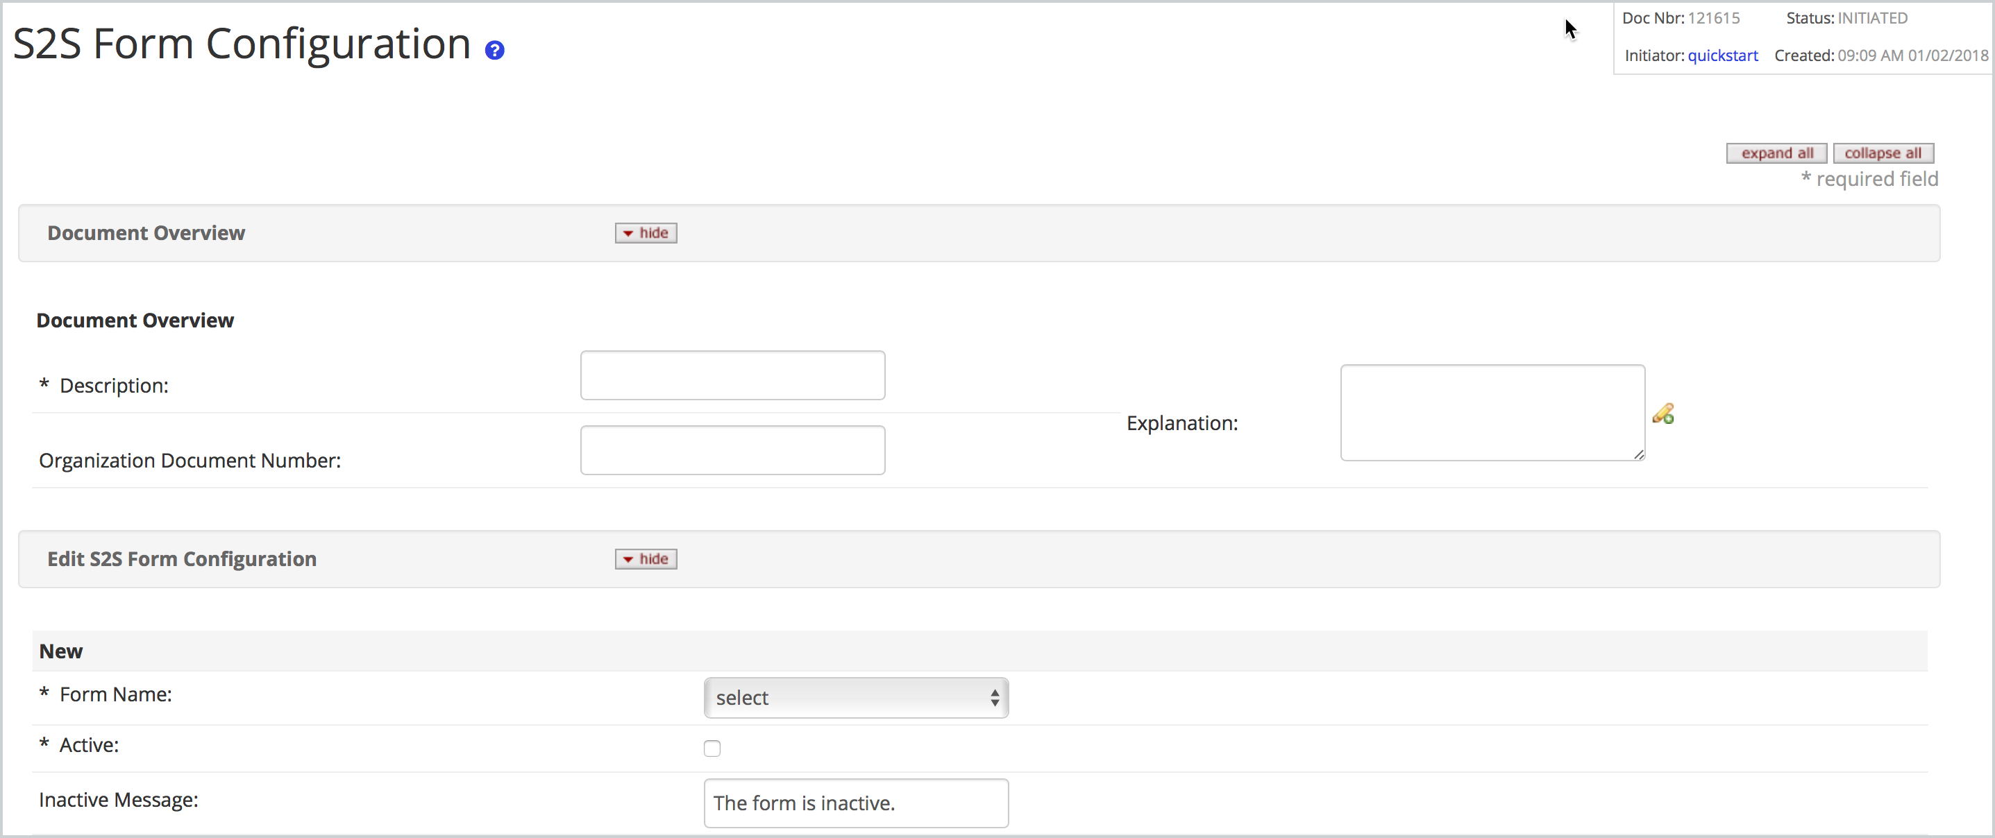The height and width of the screenshot is (838, 1995).
Task: Click the red arrow on Document Overview hide button
Action: [x=628, y=232]
